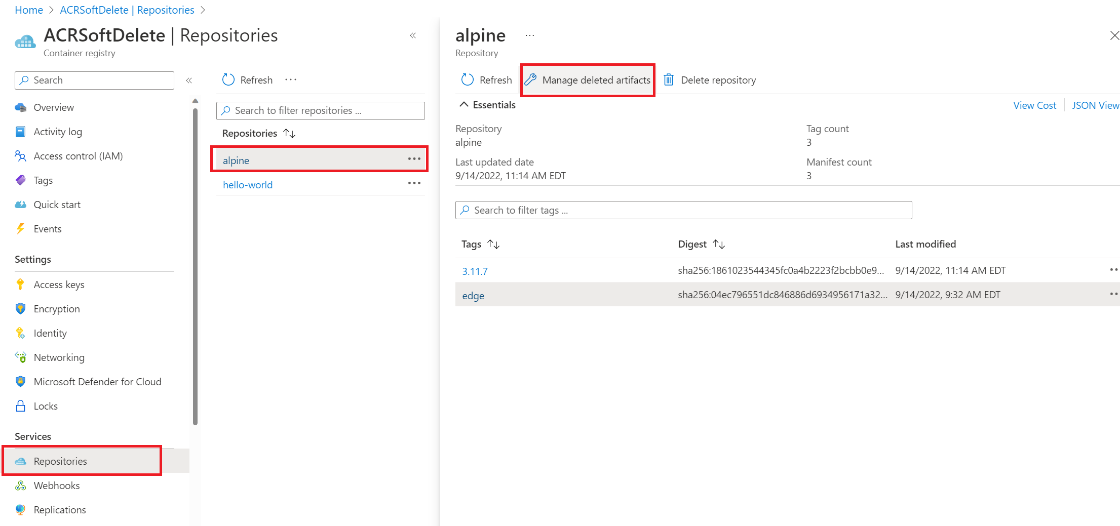Click the Microsoft Defender shield icon

click(x=20, y=382)
